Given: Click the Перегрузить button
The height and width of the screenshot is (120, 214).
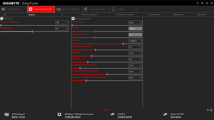Looking at the screenshot, I should pyautogui.click(x=178, y=15).
